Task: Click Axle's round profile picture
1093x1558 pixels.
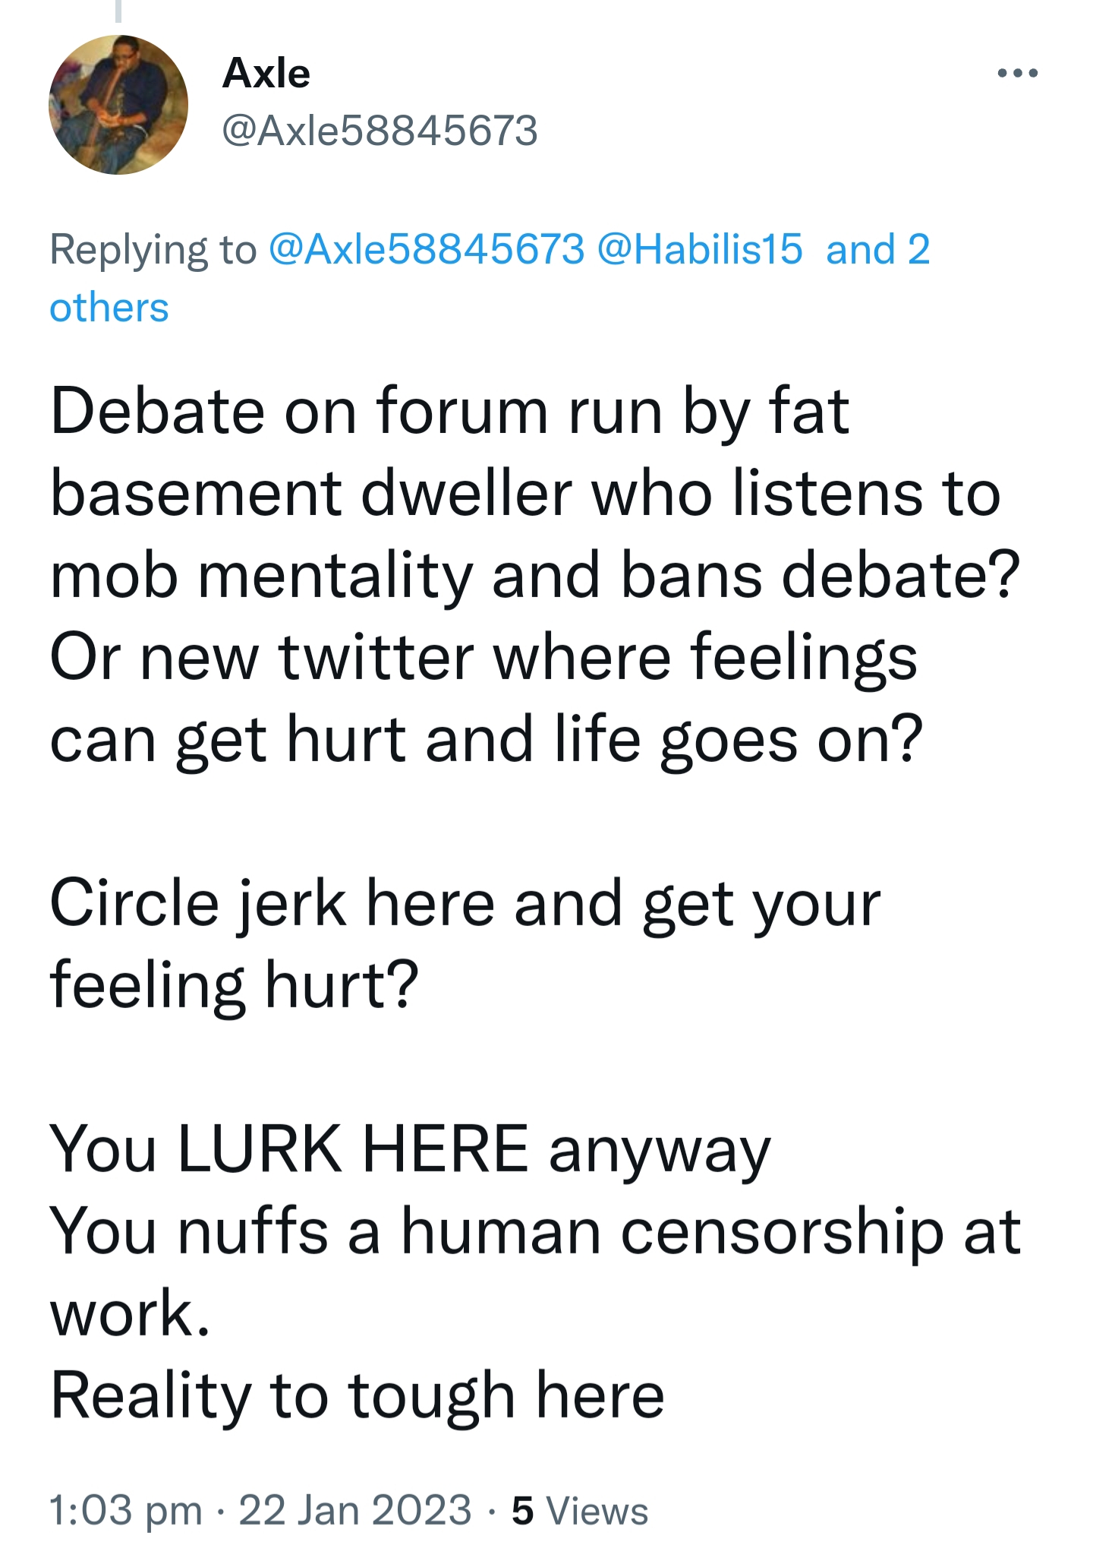Action: point(118,105)
